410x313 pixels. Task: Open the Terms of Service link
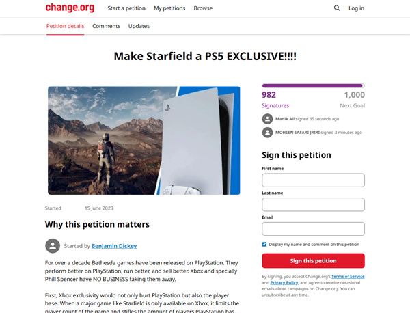(x=348, y=276)
